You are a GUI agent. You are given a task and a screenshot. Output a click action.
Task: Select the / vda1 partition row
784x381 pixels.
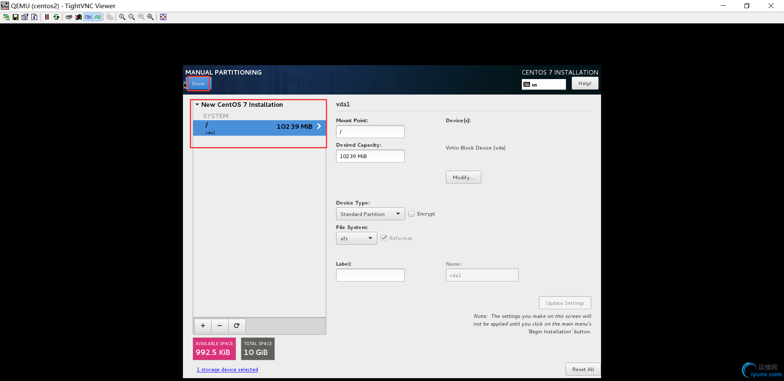click(259, 128)
